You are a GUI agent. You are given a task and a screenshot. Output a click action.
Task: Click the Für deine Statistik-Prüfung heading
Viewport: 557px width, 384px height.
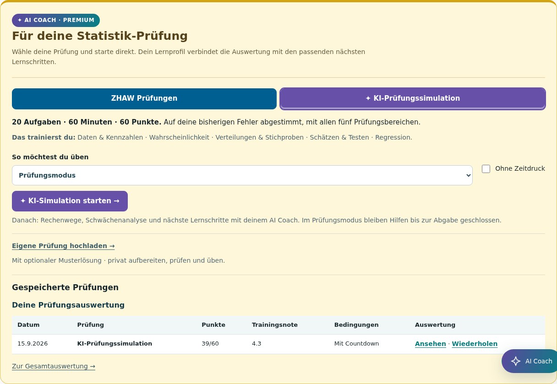[100, 36]
